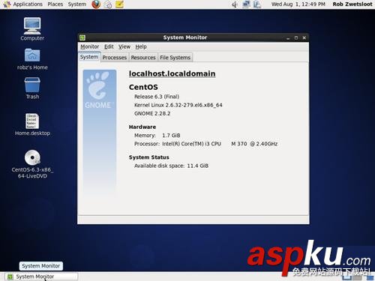The image size is (375, 281).
Task: Click the Wed Aug 1 clock
Action: [298, 4]
